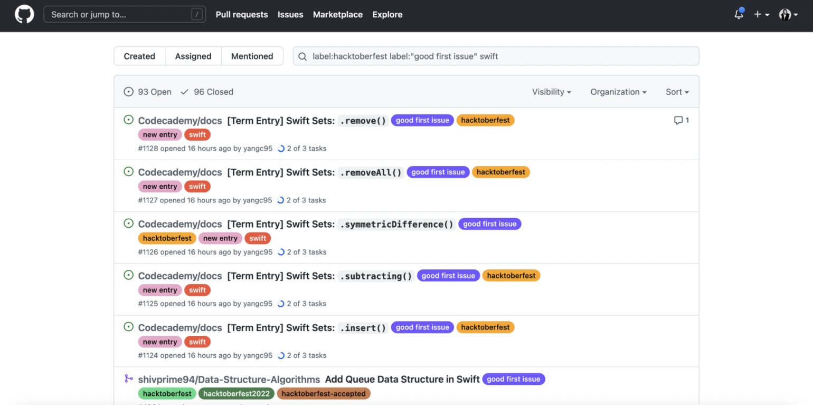813x408 pixels.
Task: Click task progress icon for issue #1125
Action: point(281,304)
